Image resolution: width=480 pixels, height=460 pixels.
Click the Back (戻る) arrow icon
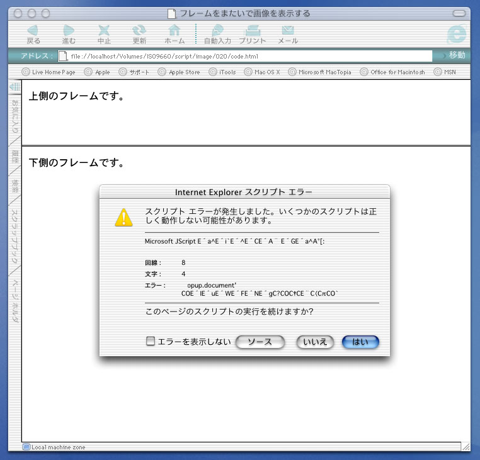[x=33, y=30]
